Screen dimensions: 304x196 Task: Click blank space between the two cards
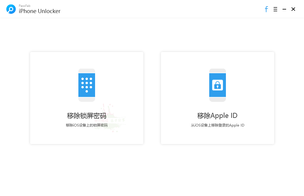152,98
